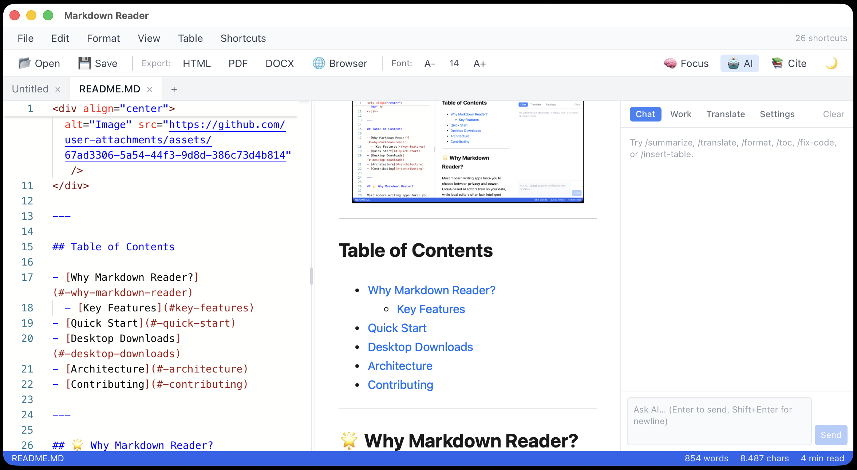Select the README.MD tab
Viewport: 857px width, 470px height.
[110, 89]
